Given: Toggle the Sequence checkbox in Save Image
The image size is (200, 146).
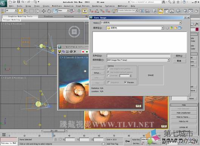Looking at the screenshot, I should tap(109, 82).
